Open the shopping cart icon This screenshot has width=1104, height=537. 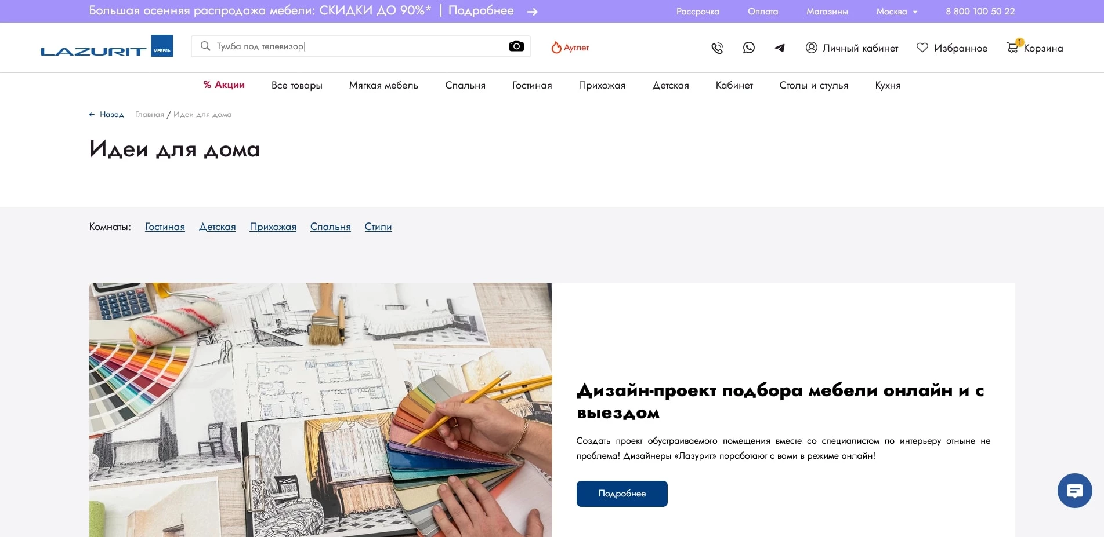[x=1013, y=48]
